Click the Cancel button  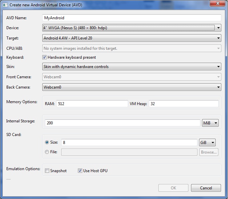206,188
